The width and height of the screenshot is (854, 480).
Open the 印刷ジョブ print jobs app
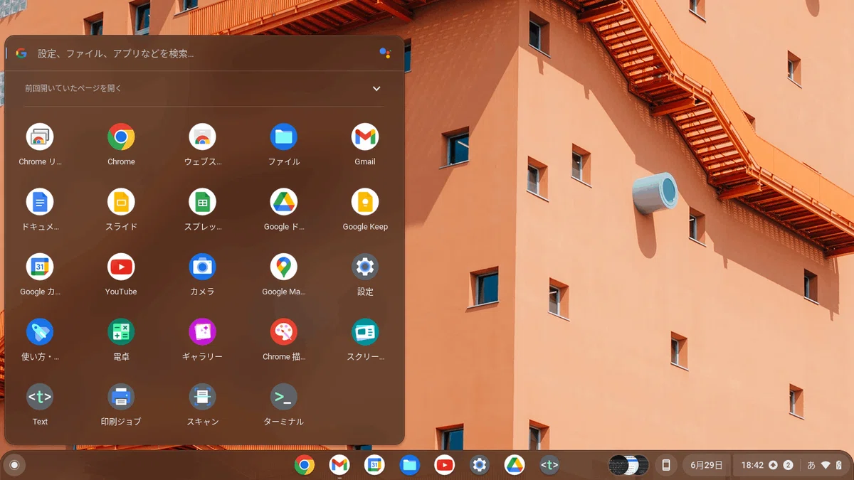(x=121, y=397)
